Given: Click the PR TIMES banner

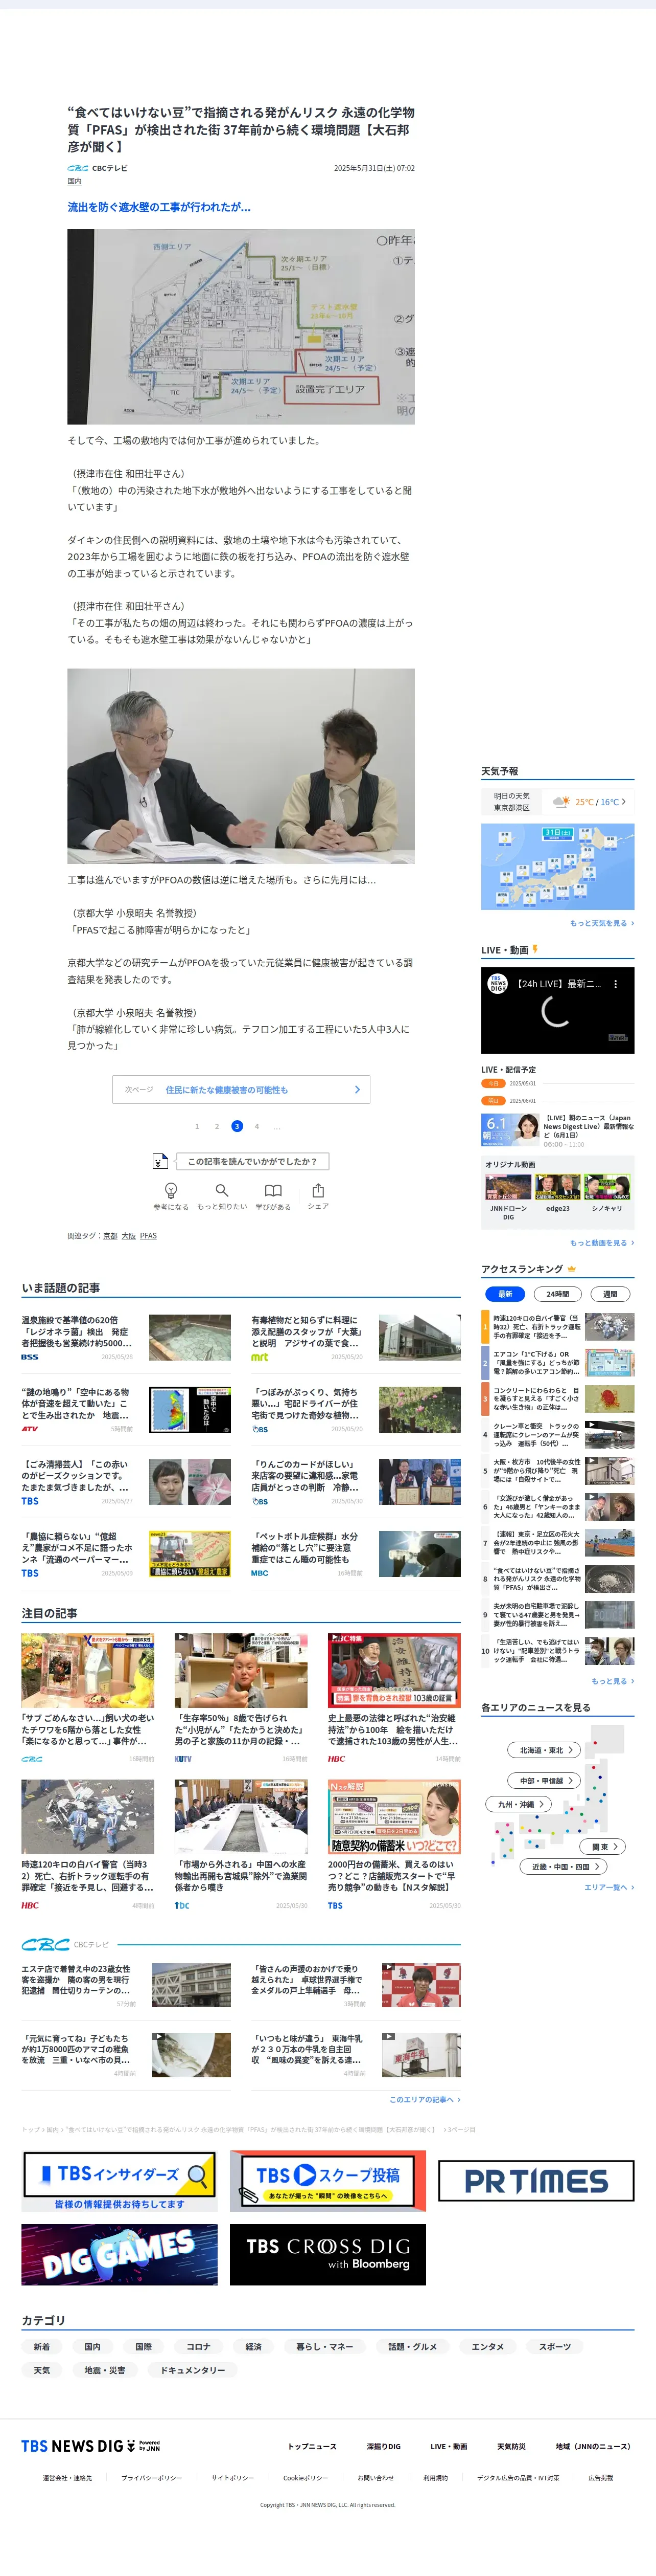Looking at the screenshot, I should coord(536,2182).
